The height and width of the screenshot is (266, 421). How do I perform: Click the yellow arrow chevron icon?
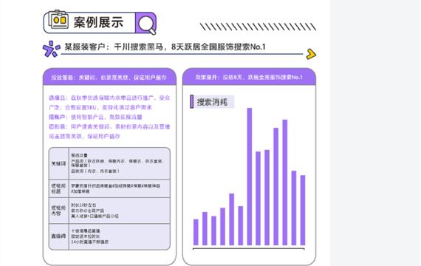(311, 54)
